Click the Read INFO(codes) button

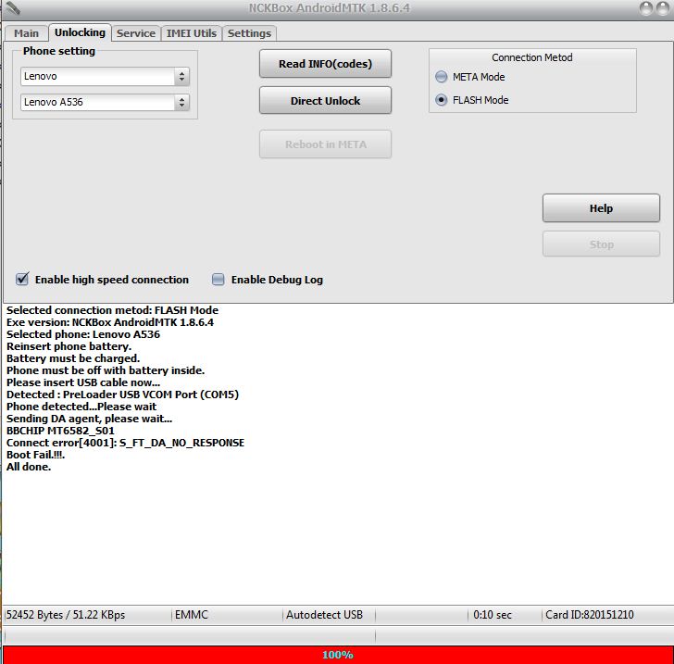(x=325, y=64)
